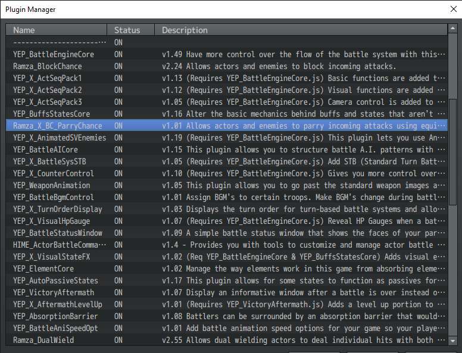The image size is (462, 353).
Task: Click the highlighted Ramza_X_BC_ParryChance plugin
Action: 227,126
